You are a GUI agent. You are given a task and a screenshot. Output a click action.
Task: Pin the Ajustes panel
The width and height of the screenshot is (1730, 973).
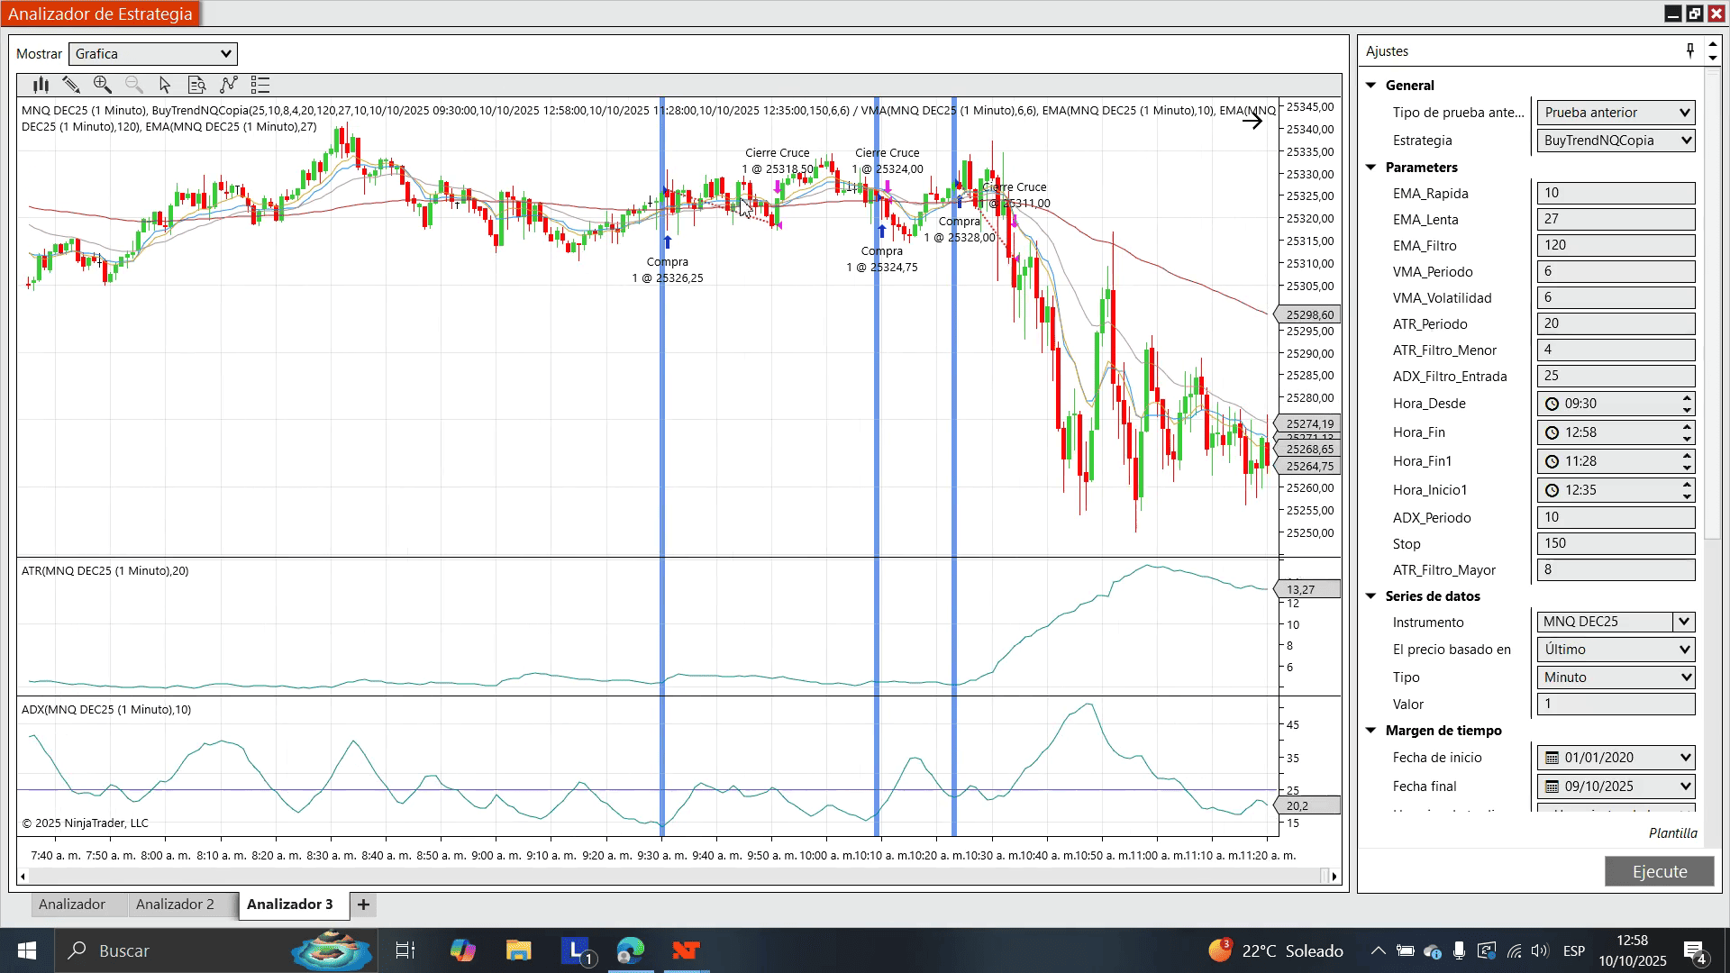pos(1690,50)
